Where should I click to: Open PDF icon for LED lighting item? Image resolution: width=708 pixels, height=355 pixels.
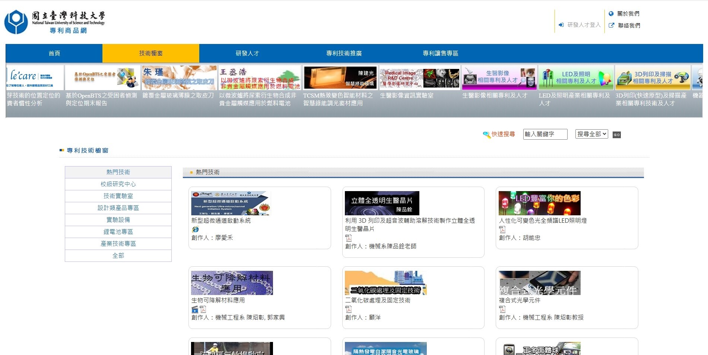[x=502, y=229]
